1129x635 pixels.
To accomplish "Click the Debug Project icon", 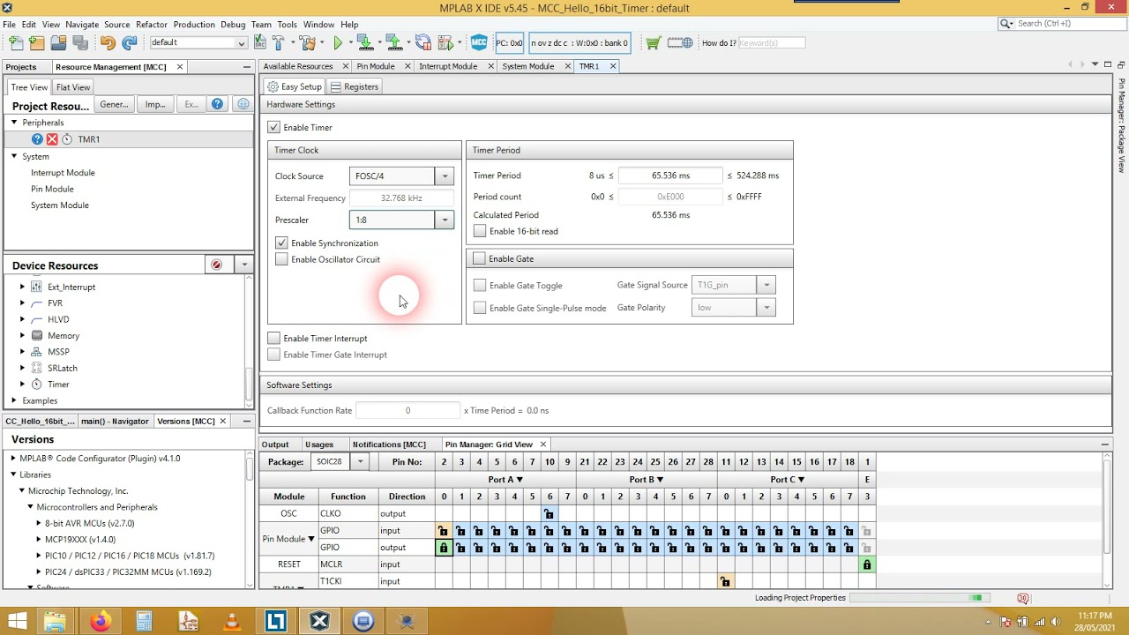I will click(445, 42).
